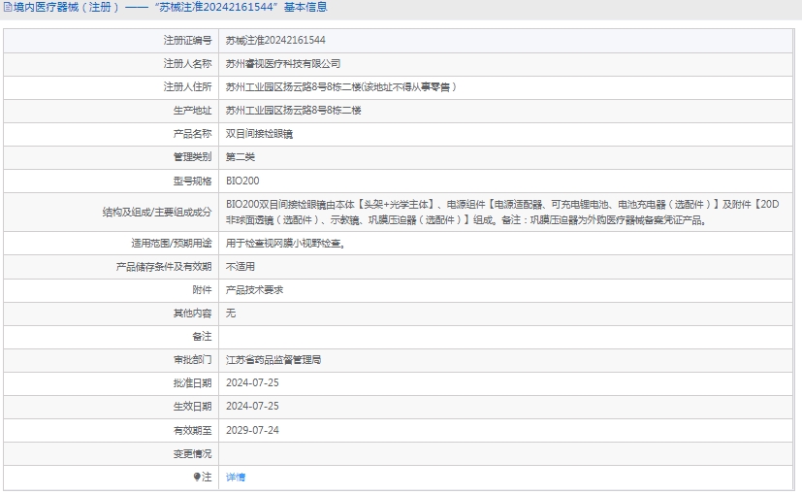Click the 生产地址 production address value
This screenshot has height=495, width=802.
pyautogui.click(x=293, y=110)
